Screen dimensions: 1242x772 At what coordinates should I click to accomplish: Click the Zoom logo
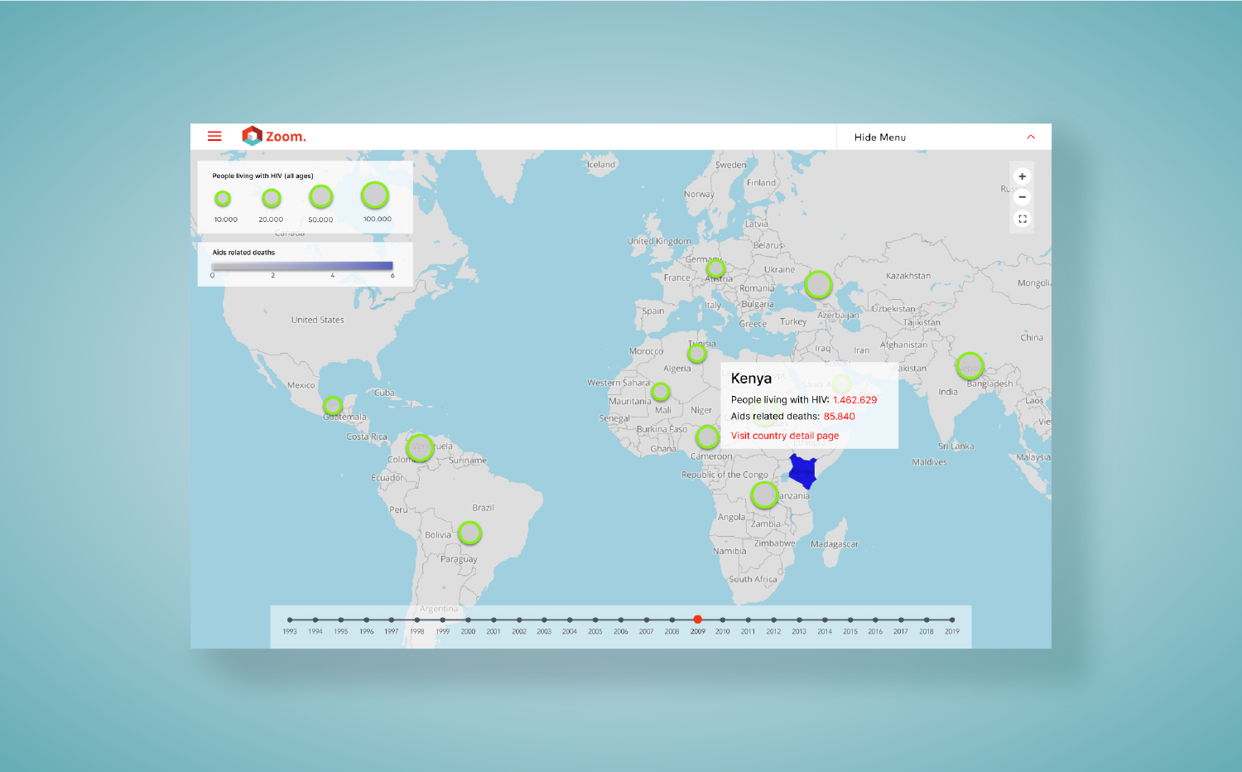coord(274,137)
